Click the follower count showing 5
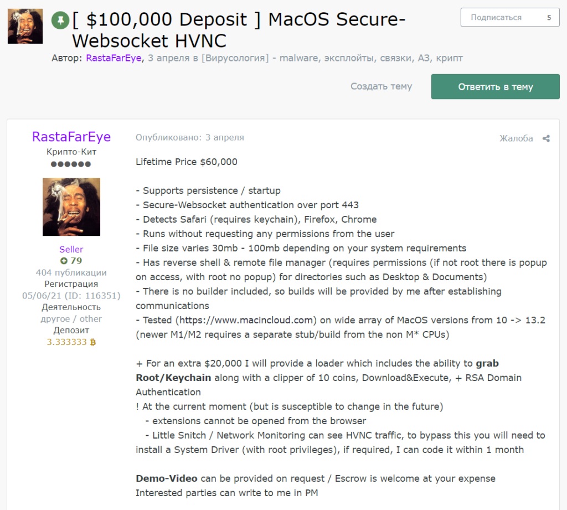The width and height of the screenshot is (567, 510). pos(549,17)
